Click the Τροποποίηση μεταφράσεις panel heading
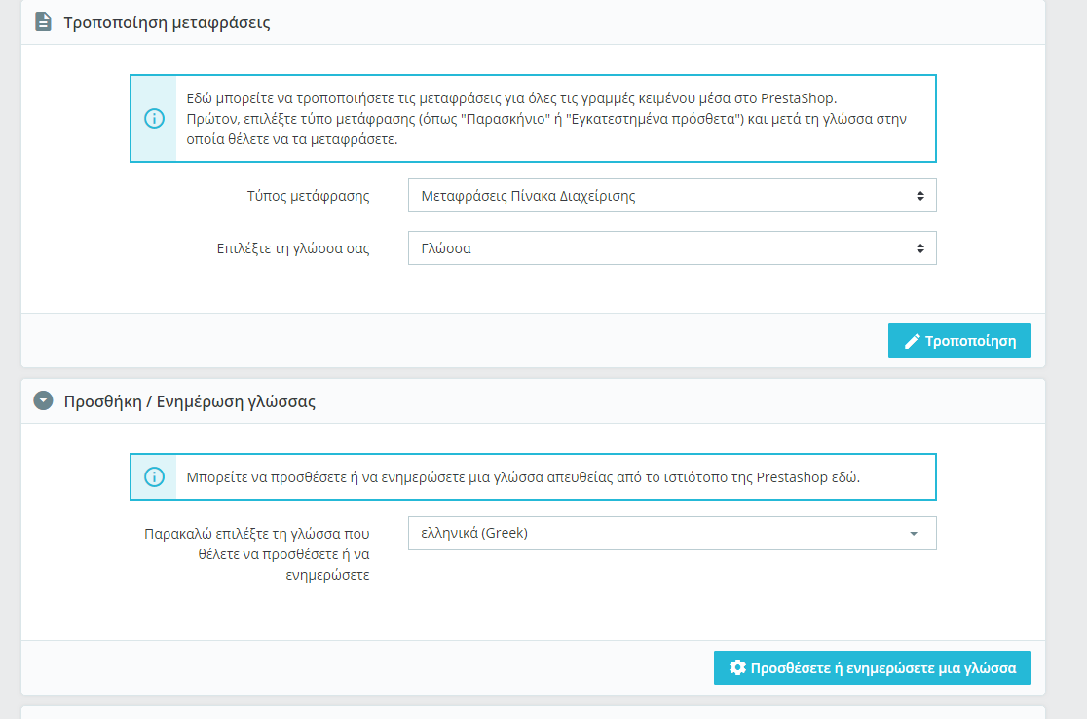 tap(168, 22)
